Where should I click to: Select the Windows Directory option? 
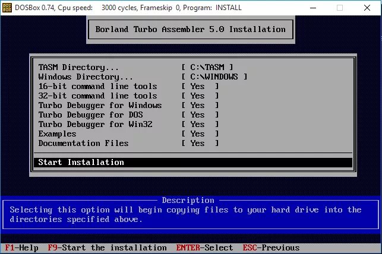[86, 77]
